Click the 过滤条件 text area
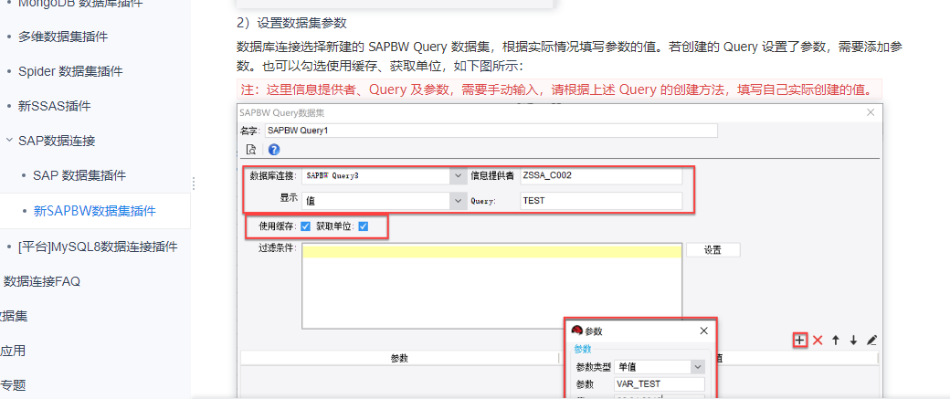This screenshot has width=950, height=399. point(491,287)
